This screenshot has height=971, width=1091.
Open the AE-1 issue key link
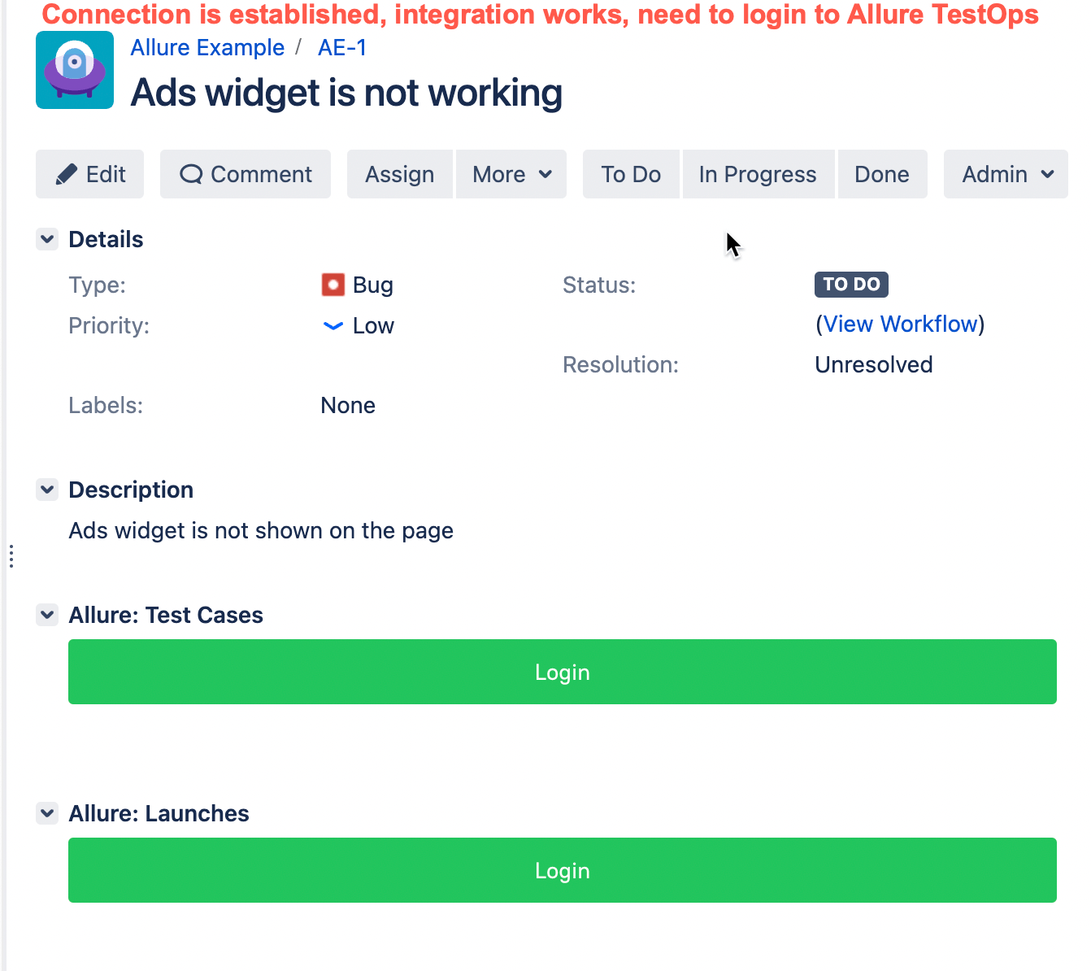pyautogui.click(x=342, y=48)
